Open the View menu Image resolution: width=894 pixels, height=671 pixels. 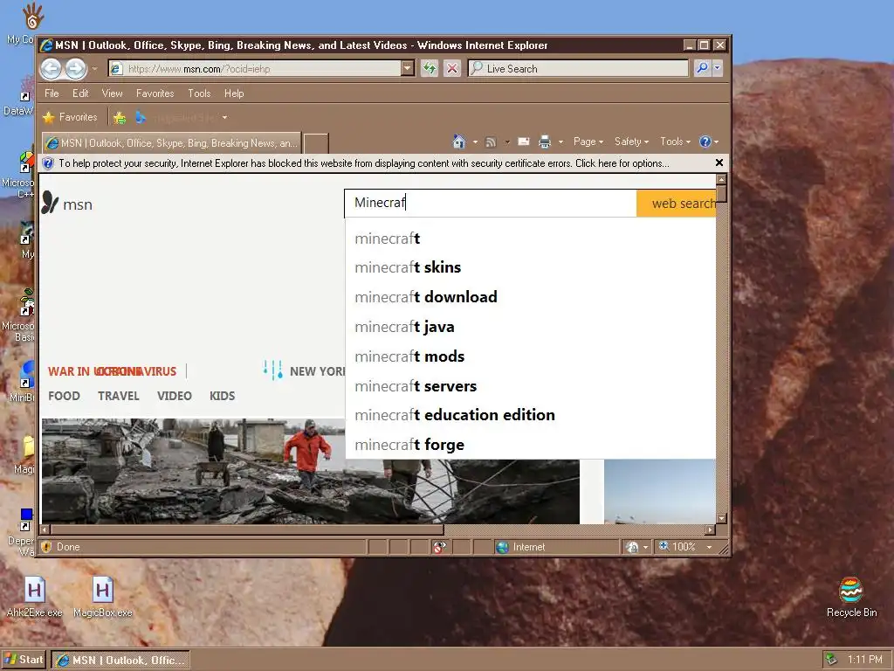tap(112, 93)
